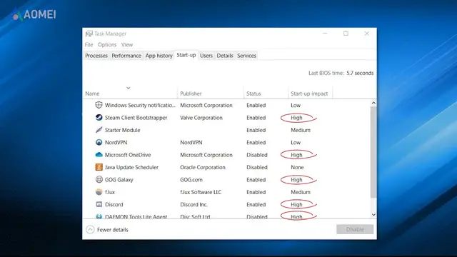Click the Steam Client Bootstrapper icon
Screen dimensions: 457x257
(x=99, y=117)
